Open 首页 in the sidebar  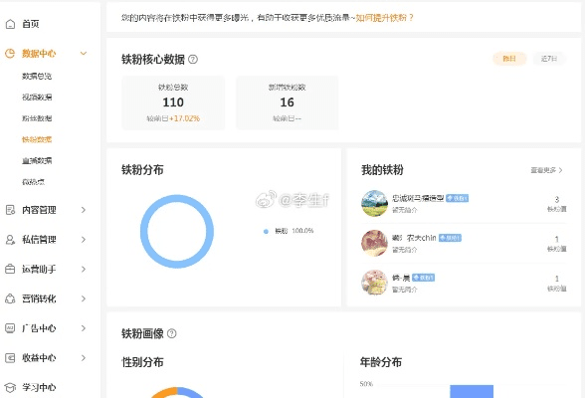(x=30, y=24)
